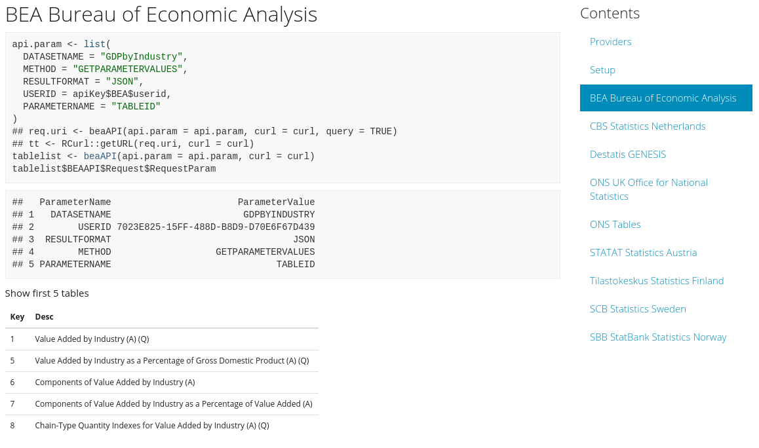
Task: Go to SBB StatBank Statistics Norway
Action: coord(658,337)
